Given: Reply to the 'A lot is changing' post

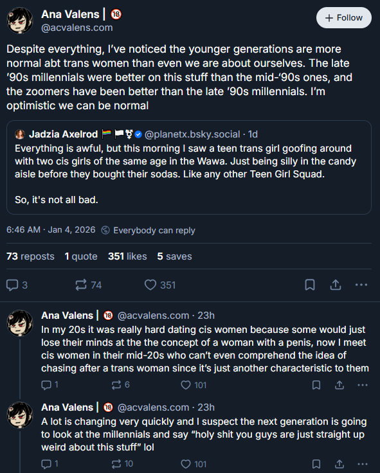Looking at the screenshot, I should [x=50, y=464].
